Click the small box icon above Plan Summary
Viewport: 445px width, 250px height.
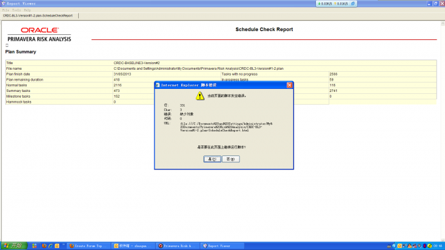pyautogui.click(x=7, y=45)
